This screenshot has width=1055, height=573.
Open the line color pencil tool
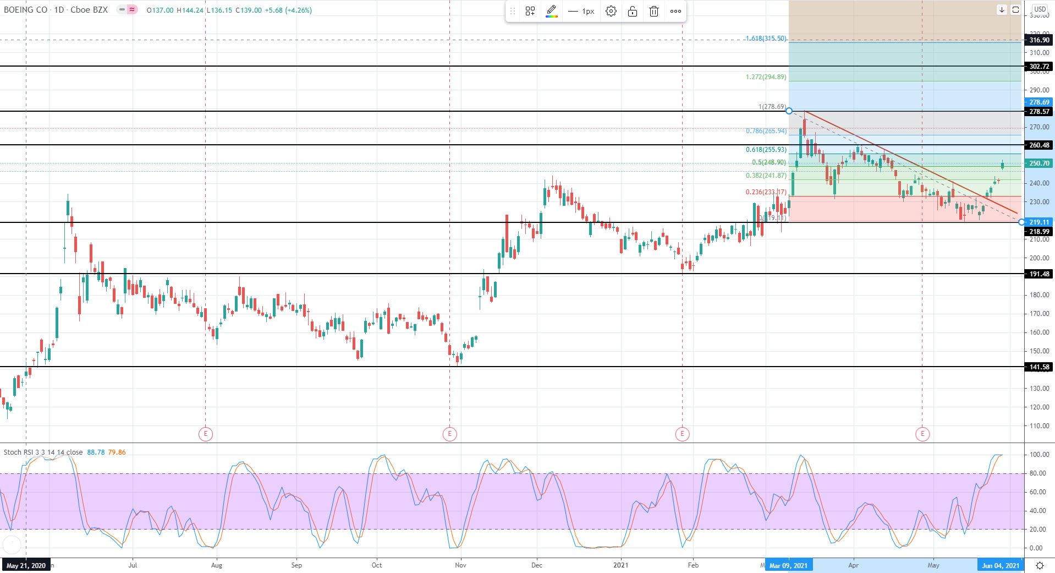(x=552, y=11)
